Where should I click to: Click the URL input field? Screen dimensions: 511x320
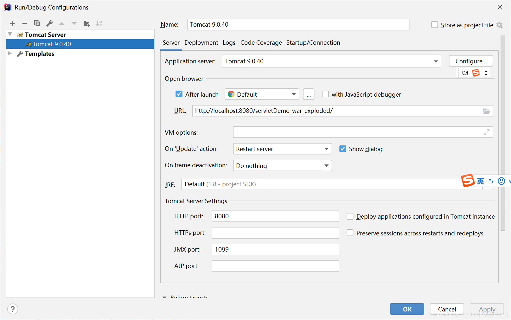342,111
